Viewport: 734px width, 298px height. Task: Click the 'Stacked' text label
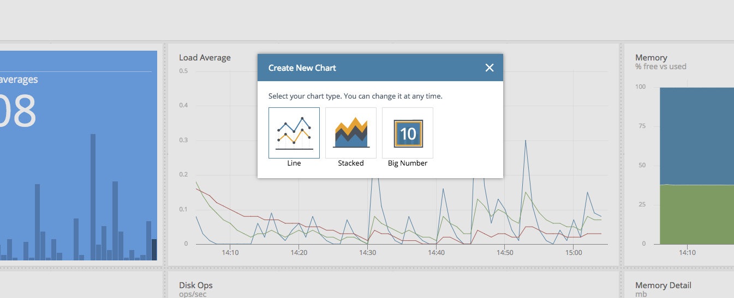[351, 163]
